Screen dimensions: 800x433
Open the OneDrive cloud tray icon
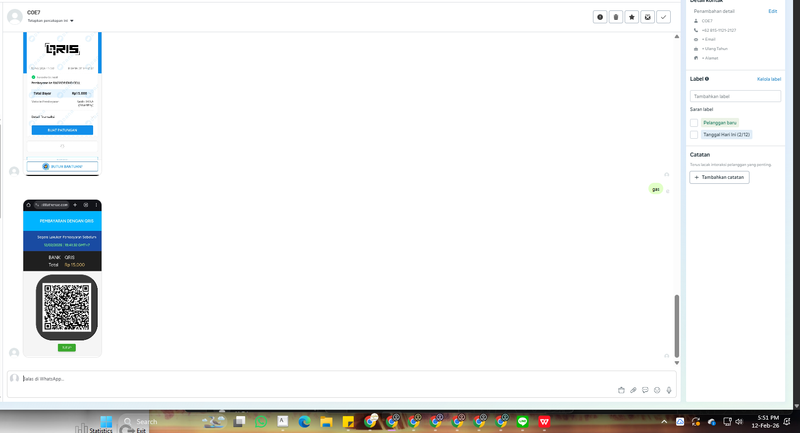(x=712, y=422)
